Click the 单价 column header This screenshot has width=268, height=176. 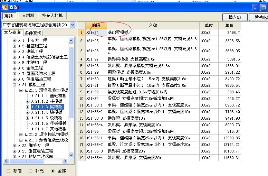[x=230, y=26]
